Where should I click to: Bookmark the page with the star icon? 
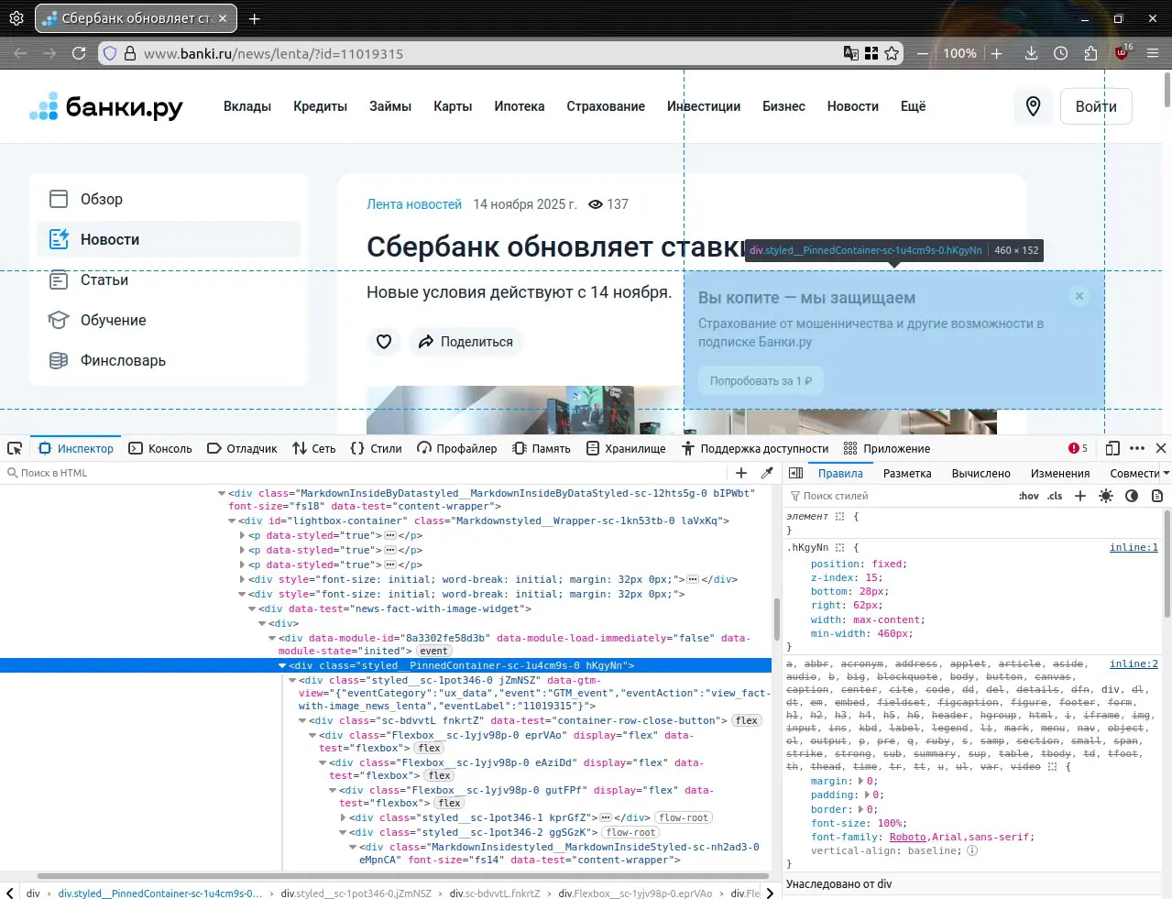[892, 53]
